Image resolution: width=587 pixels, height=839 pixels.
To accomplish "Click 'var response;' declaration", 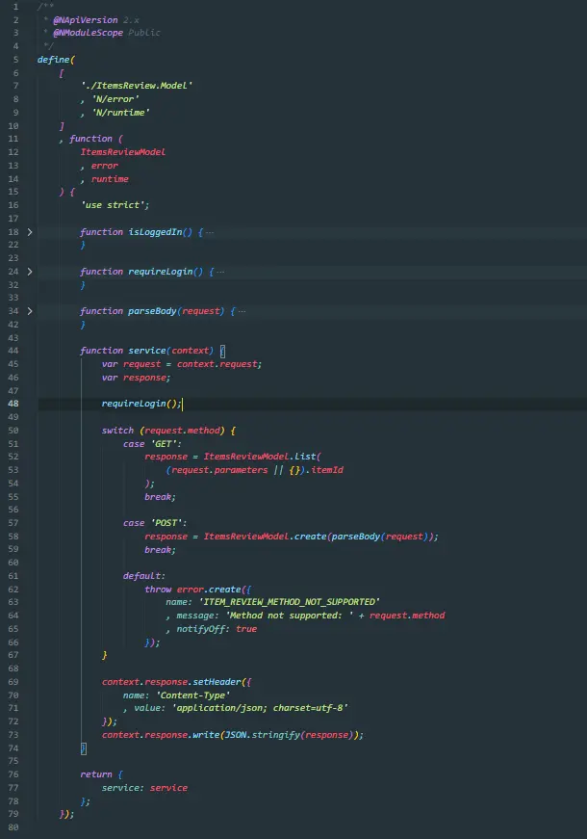I will pyautogui.click(x=137, y=378).
